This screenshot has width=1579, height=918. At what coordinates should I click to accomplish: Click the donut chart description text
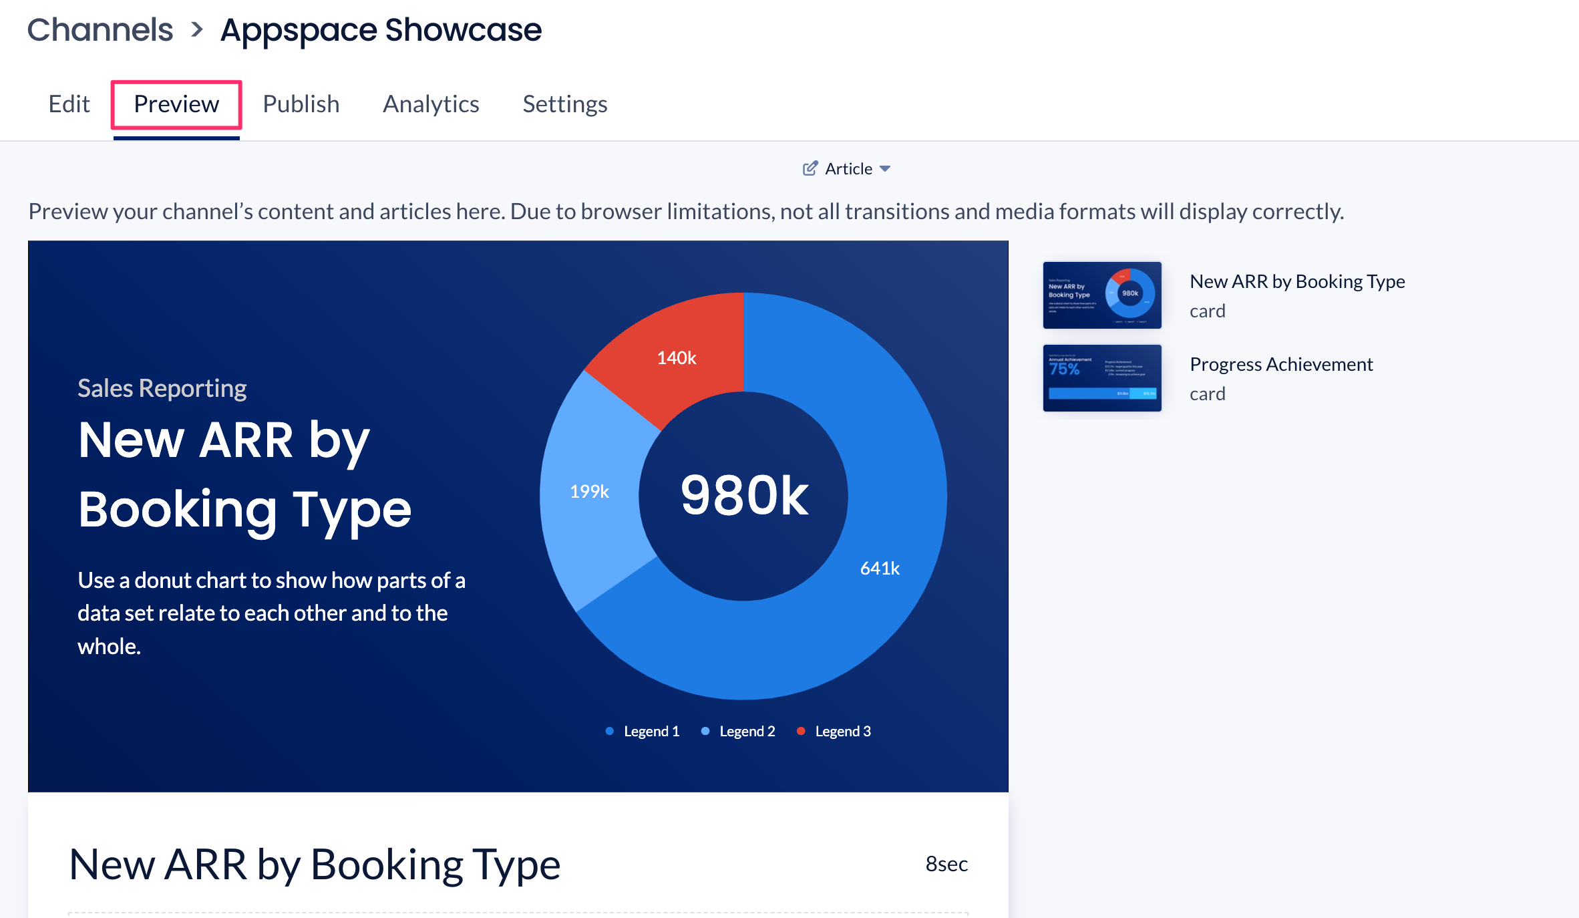[271, 613]
